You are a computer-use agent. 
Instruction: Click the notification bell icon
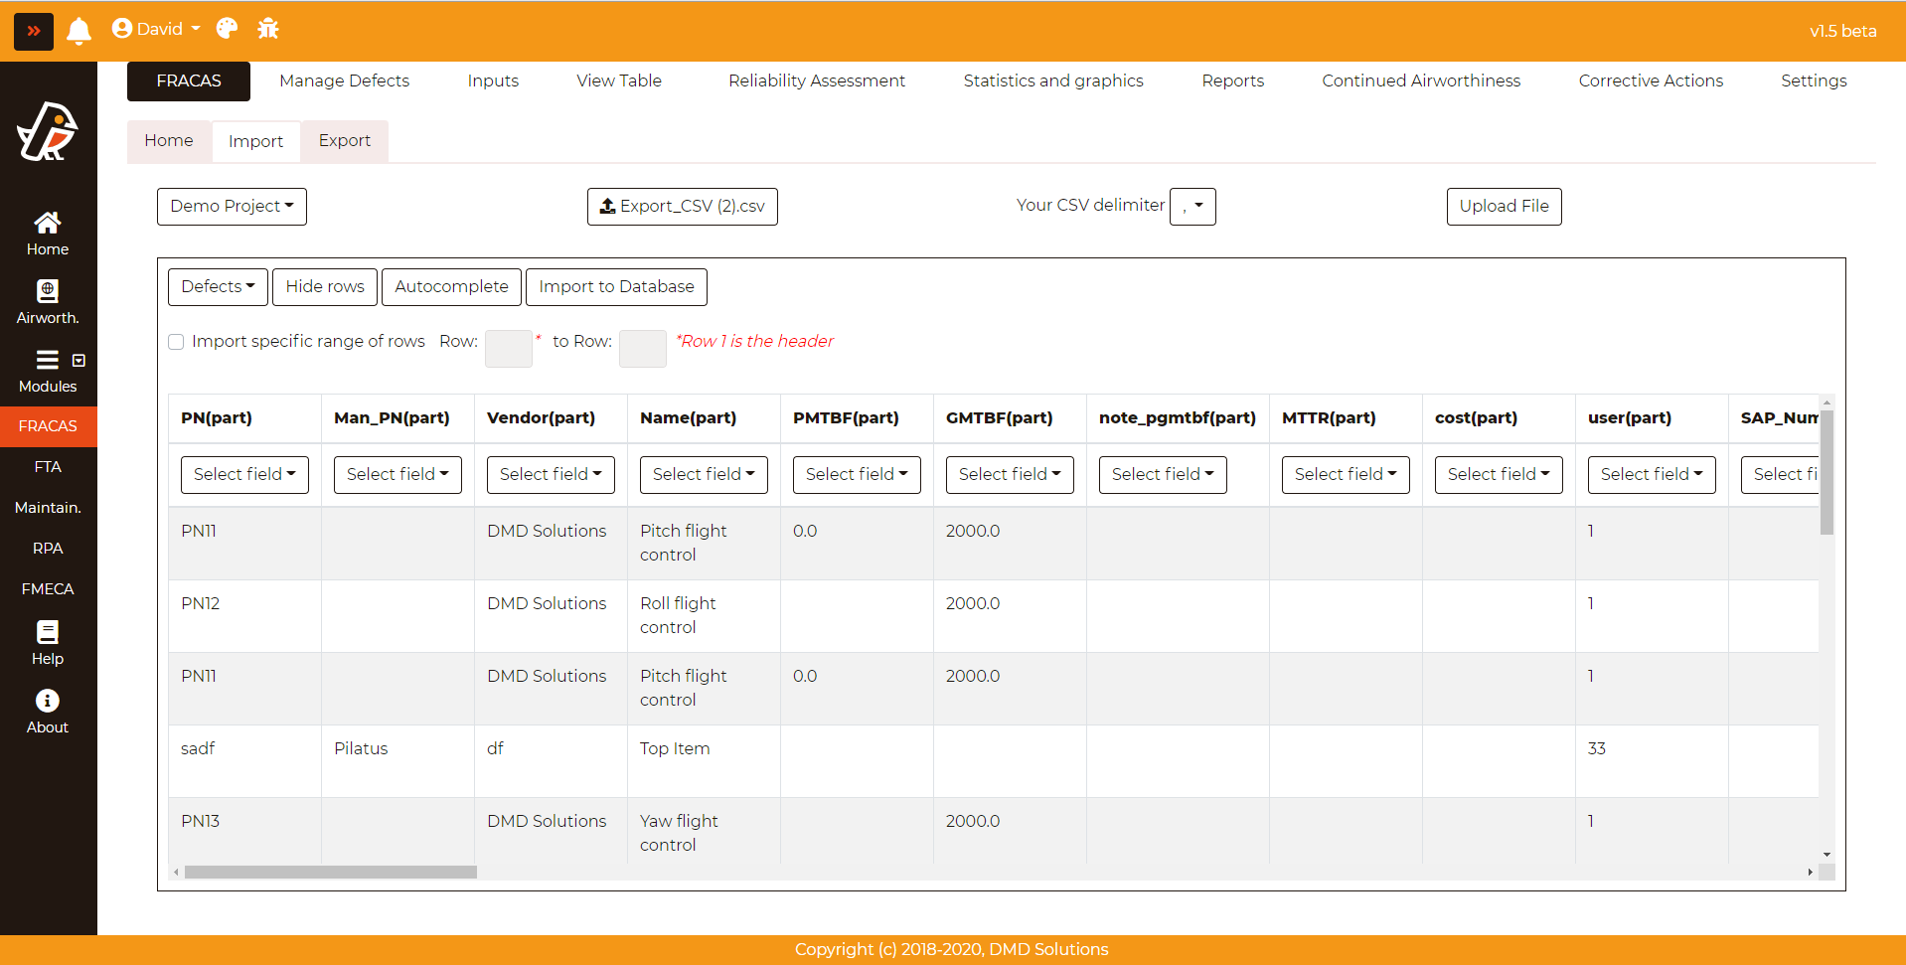(x=79, y=31)
